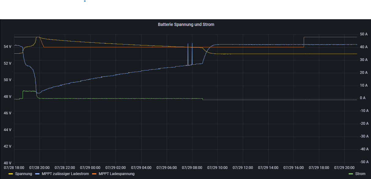Open the Batterie Spannung und Strom panel menu
The image size is (371, 179).
pos(186,24)
